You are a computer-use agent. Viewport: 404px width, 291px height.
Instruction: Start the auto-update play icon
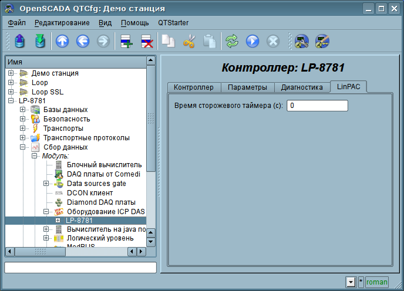(x=253, y=41)
